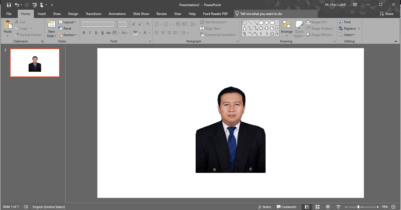Expand the shapes gallery More arrow
The image size is (401, 210).
pos(277,34)
